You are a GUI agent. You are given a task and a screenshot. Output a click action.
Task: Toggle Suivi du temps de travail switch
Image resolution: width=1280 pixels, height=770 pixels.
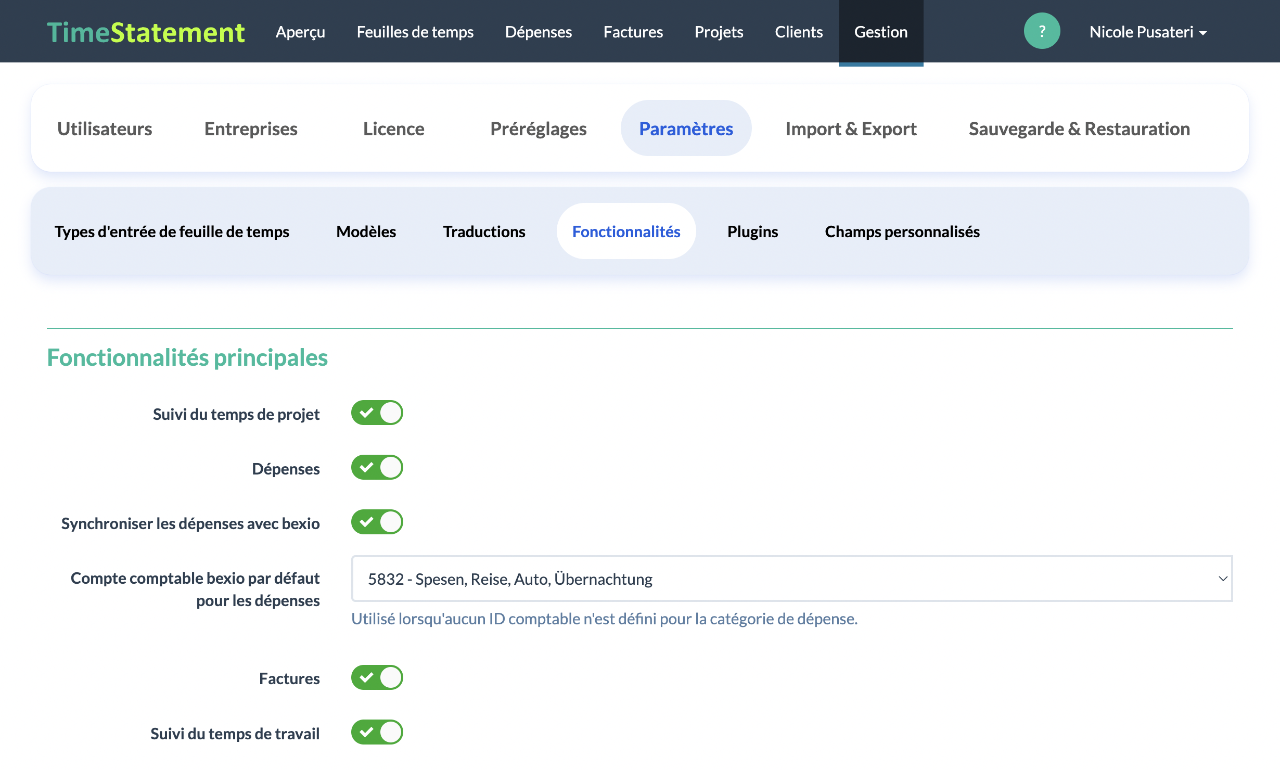(377, 732)
